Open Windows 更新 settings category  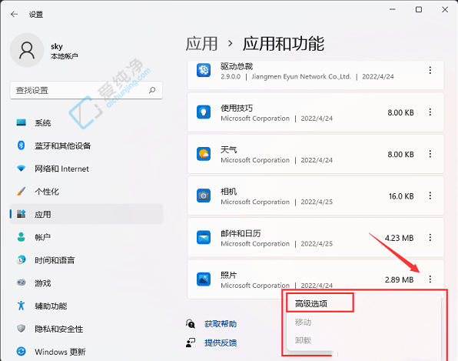coord(86,351)
